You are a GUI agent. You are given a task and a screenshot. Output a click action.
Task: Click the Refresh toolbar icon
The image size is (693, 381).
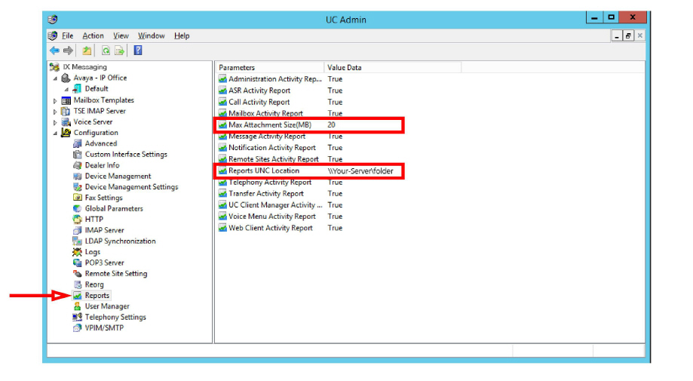(106, 51)
